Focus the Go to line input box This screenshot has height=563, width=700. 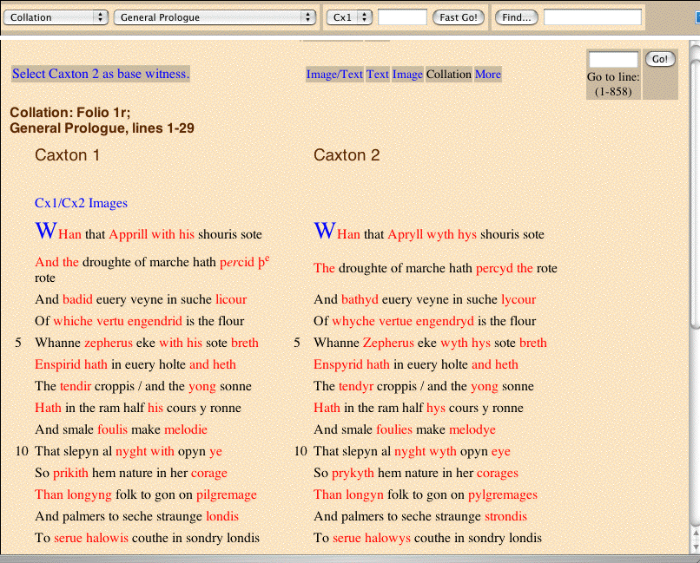(613, 59)
